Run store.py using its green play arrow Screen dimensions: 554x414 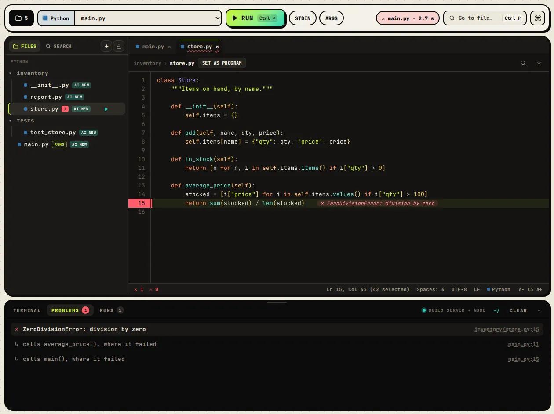coord(106,109)
